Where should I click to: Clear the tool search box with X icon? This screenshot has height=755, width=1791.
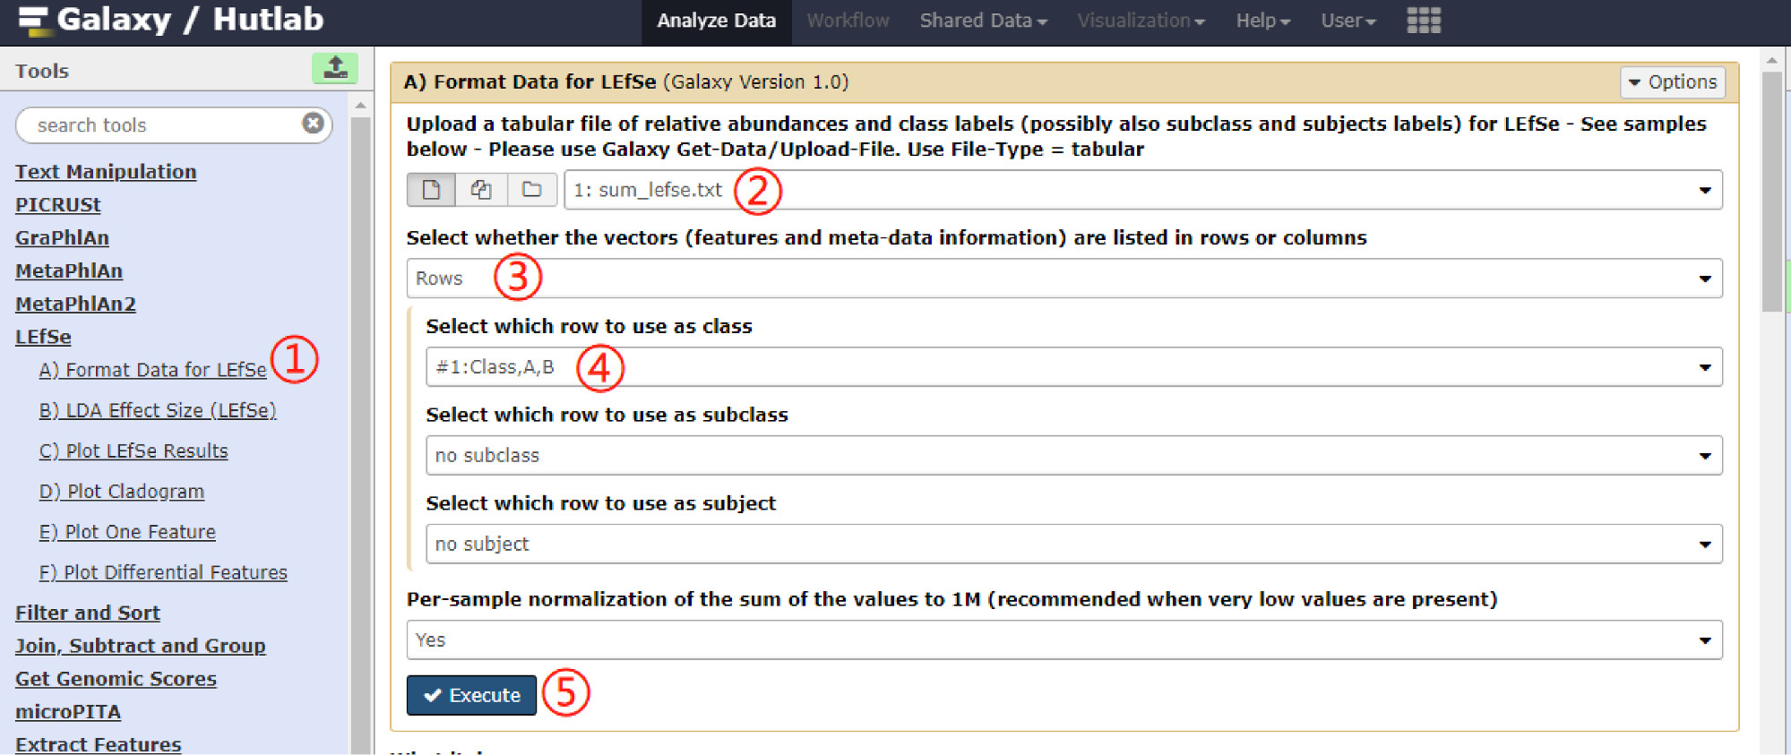(313, 124)
